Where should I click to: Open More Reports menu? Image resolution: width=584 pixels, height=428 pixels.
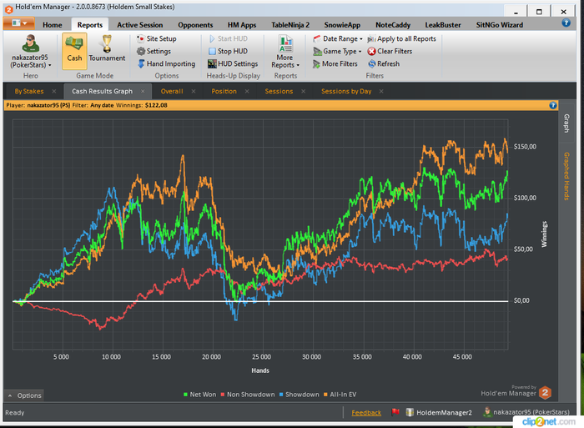[285, 52]
